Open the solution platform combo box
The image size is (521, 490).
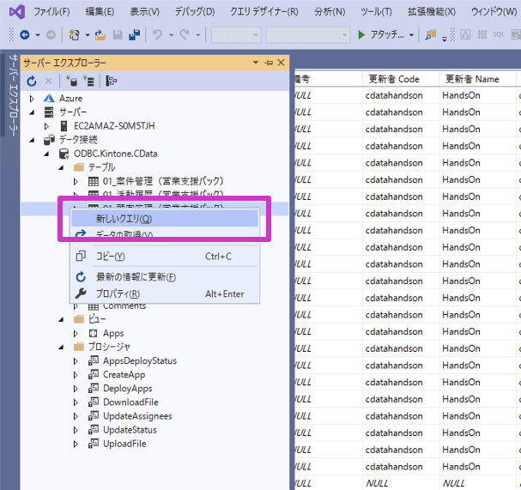[x=307, y=35]
